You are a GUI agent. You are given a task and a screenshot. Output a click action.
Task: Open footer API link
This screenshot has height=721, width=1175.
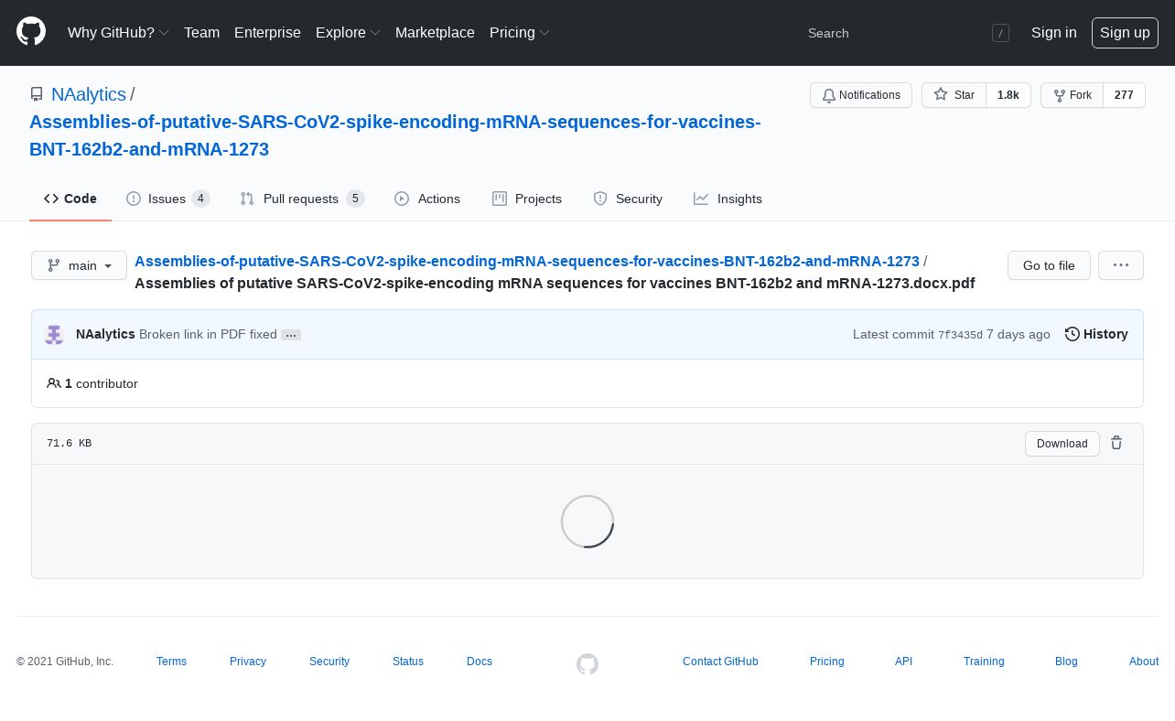tap(903, 662)
